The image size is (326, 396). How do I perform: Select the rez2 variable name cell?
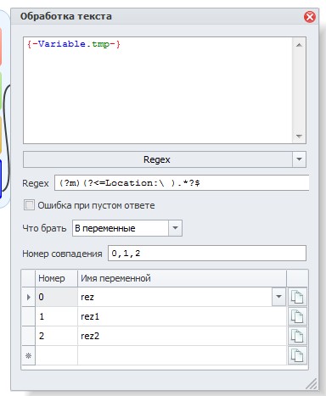182,336
